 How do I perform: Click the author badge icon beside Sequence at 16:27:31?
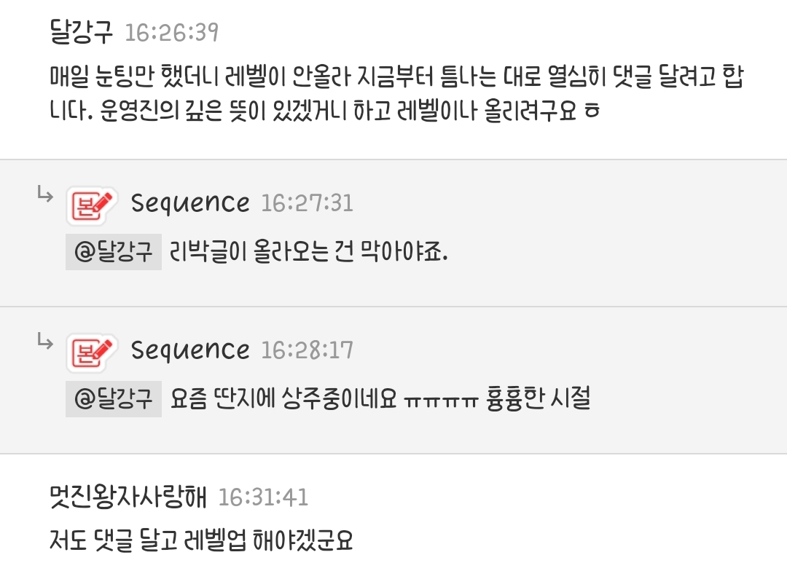click(x=92, y=205)
